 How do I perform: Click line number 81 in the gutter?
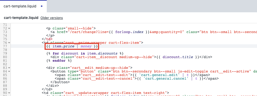5,61
